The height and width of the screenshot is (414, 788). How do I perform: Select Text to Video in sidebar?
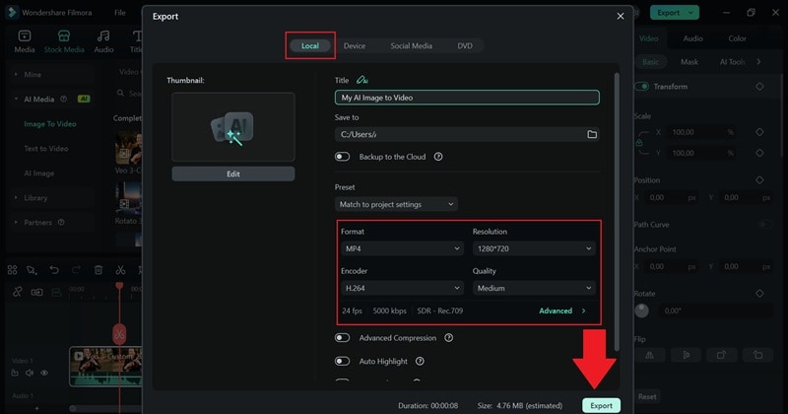[46, 149]
